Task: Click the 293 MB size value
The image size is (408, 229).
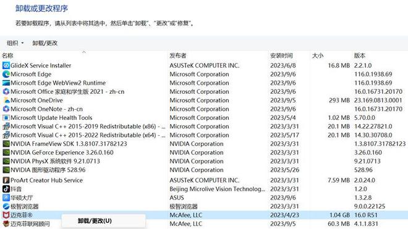Action: (339, 101)
